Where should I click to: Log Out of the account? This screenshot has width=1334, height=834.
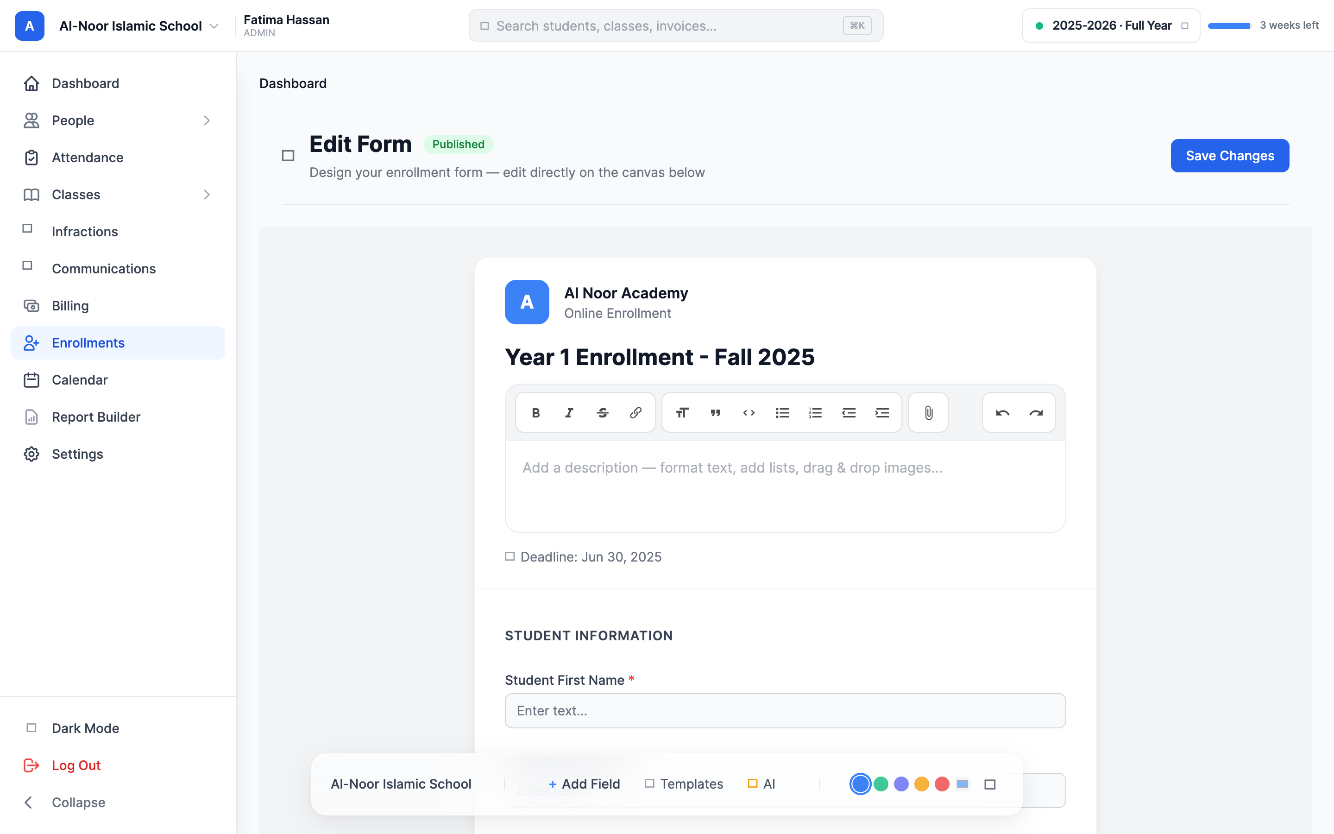[x=118, y=765]
